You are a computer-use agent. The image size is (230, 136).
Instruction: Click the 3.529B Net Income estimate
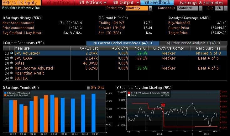click(x=91, y=68)
